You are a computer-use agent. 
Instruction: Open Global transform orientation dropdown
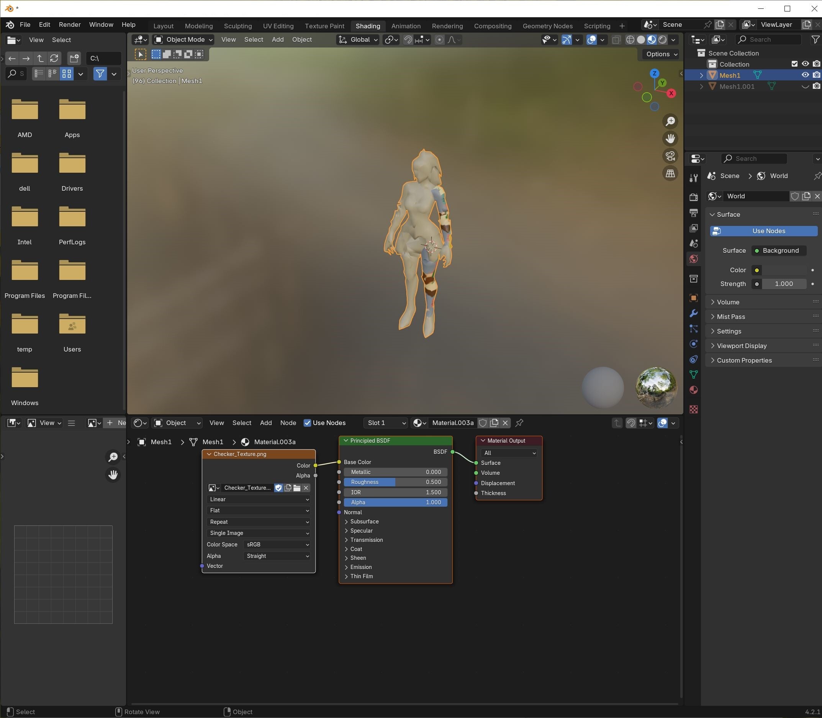tap(357, 40)
